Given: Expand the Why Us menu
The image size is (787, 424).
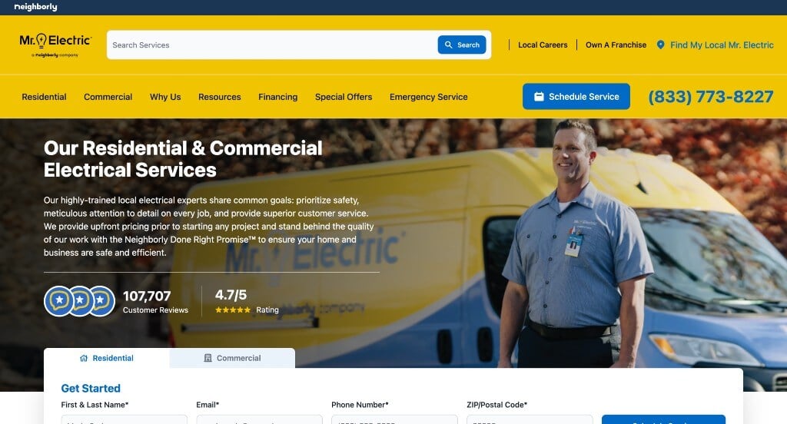Looking at the screenshot, I should pyautogui.click(x=165, y=97).
